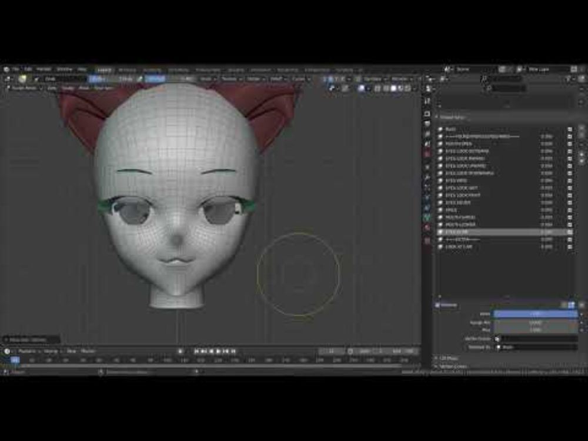Open the Help menu
This screenshot has width=588, height=441.
(82, 69)
